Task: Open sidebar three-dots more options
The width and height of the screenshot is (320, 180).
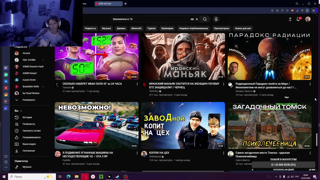Action: pyautogui.click(x=6, y=167)
